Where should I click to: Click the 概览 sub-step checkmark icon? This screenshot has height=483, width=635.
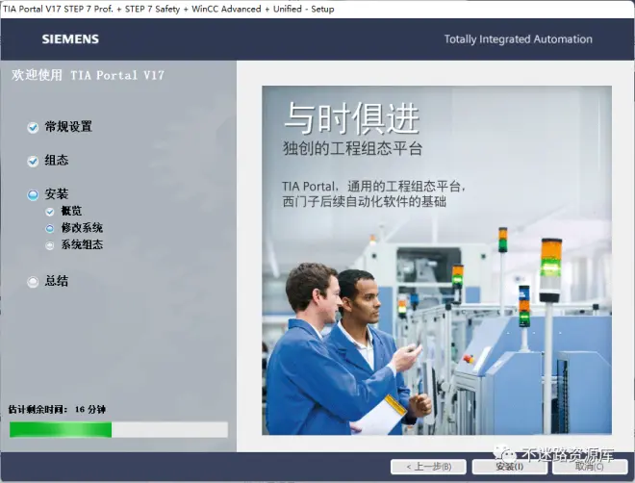[x=50, y=212]
